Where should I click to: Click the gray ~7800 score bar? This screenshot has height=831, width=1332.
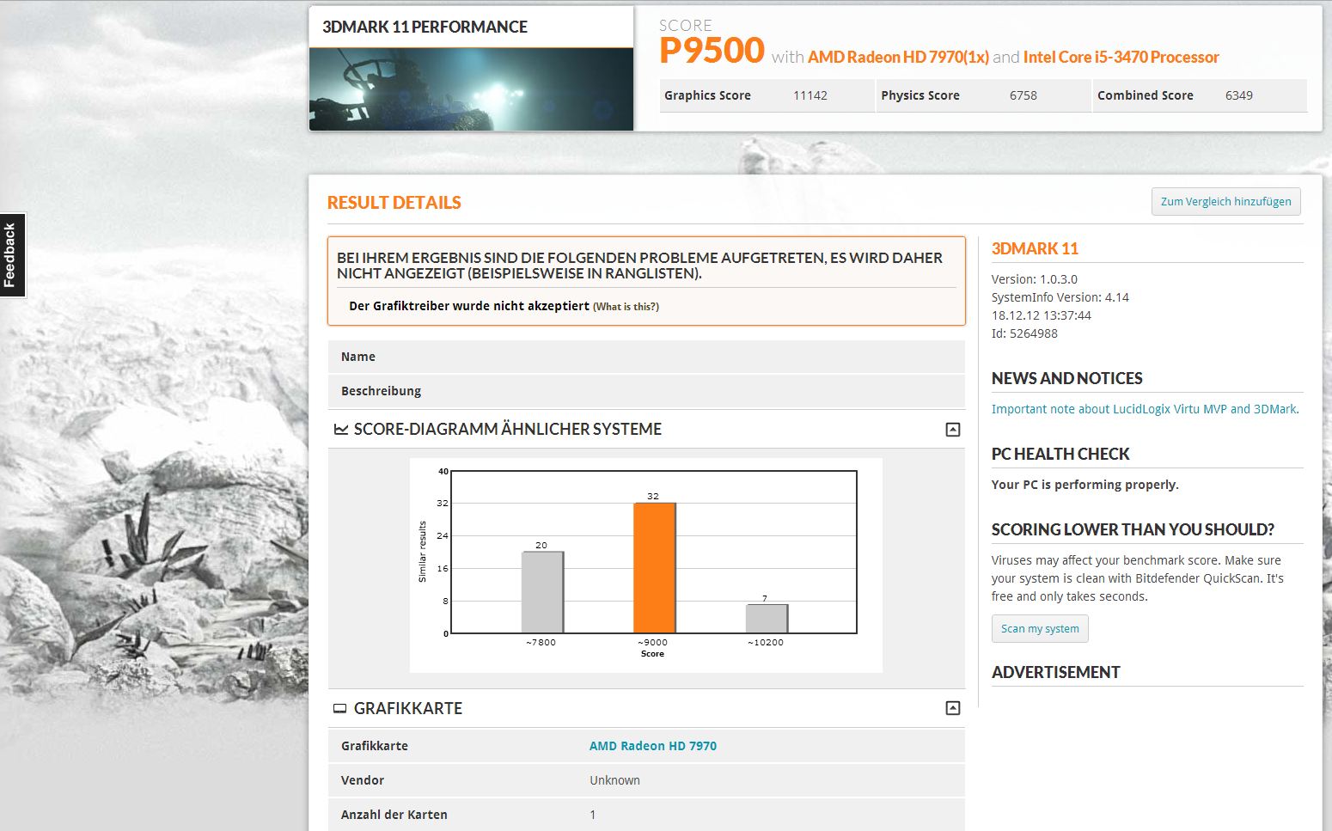pyautogui.click(x=542, y=592)
